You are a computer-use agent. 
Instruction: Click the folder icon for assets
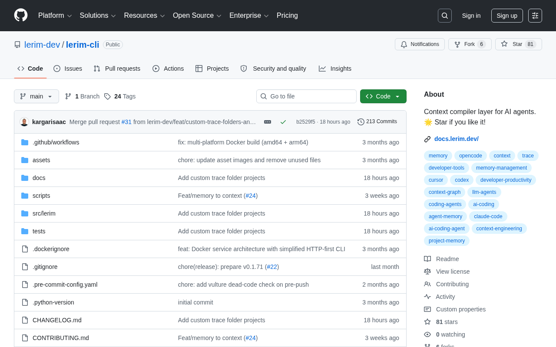(x=25, y=160)
